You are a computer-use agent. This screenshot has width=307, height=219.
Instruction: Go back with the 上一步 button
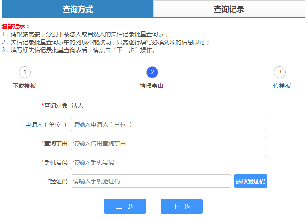125,206
